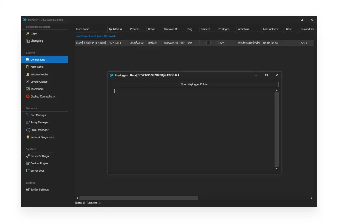The width and height of the screenshot is (345, 222).
Task: Click the Blocked Connections red icon
Action: click(x=28, y=96)
